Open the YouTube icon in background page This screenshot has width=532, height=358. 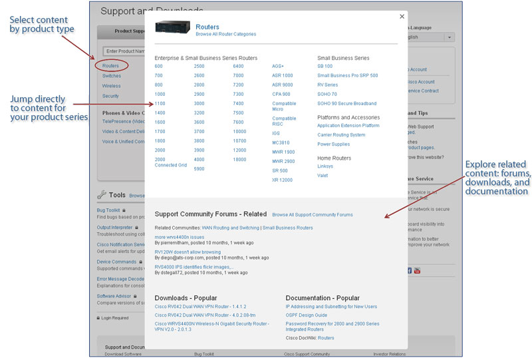(417, 271)
